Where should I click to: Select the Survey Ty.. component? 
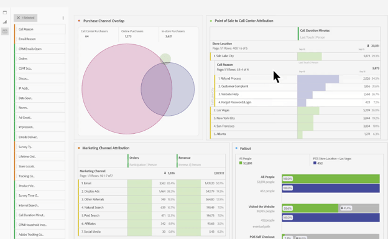40,147
